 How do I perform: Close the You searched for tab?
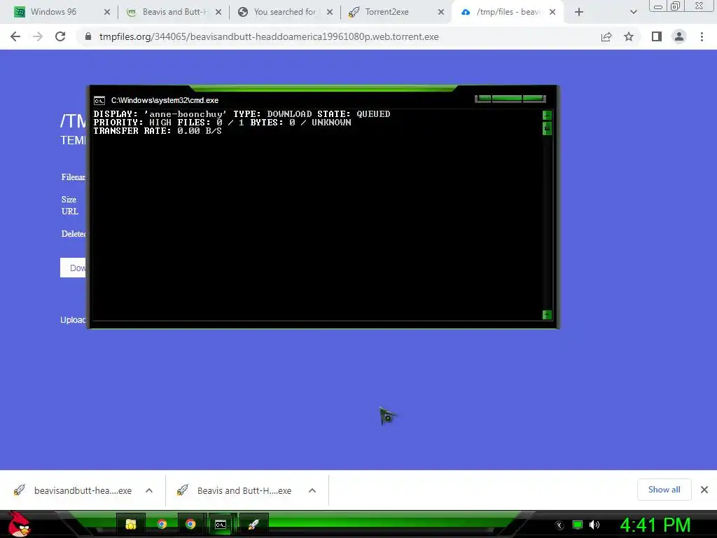(x=330, y=12)
